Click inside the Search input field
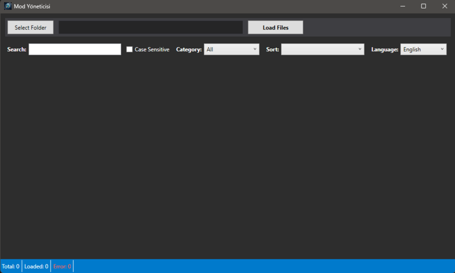Screen dimensions: 455x273 pos(75,49)
